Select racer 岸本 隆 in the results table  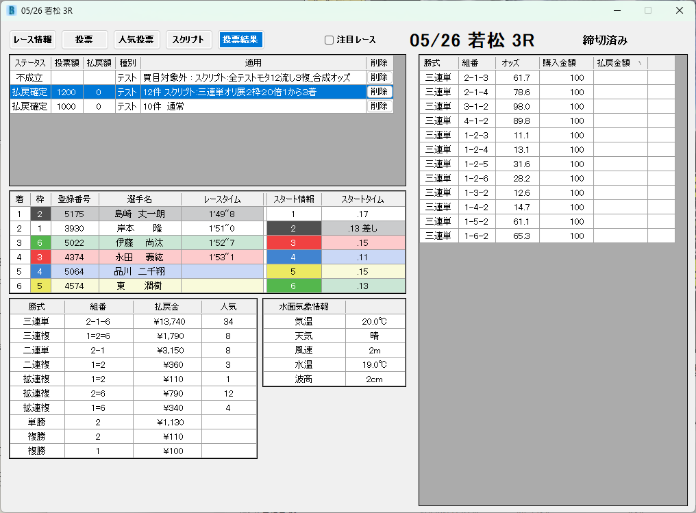click(x=137, y=228)
